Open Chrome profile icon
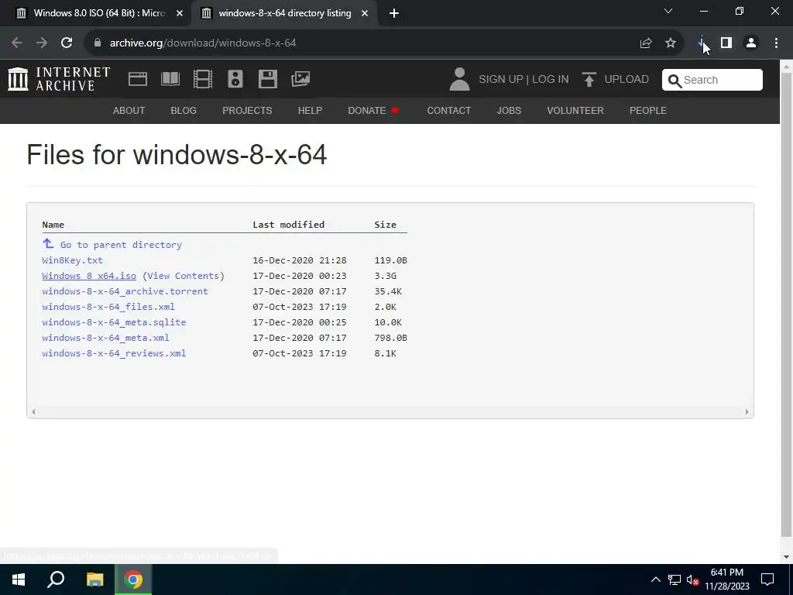793x595 pixels. pos(751,43)
